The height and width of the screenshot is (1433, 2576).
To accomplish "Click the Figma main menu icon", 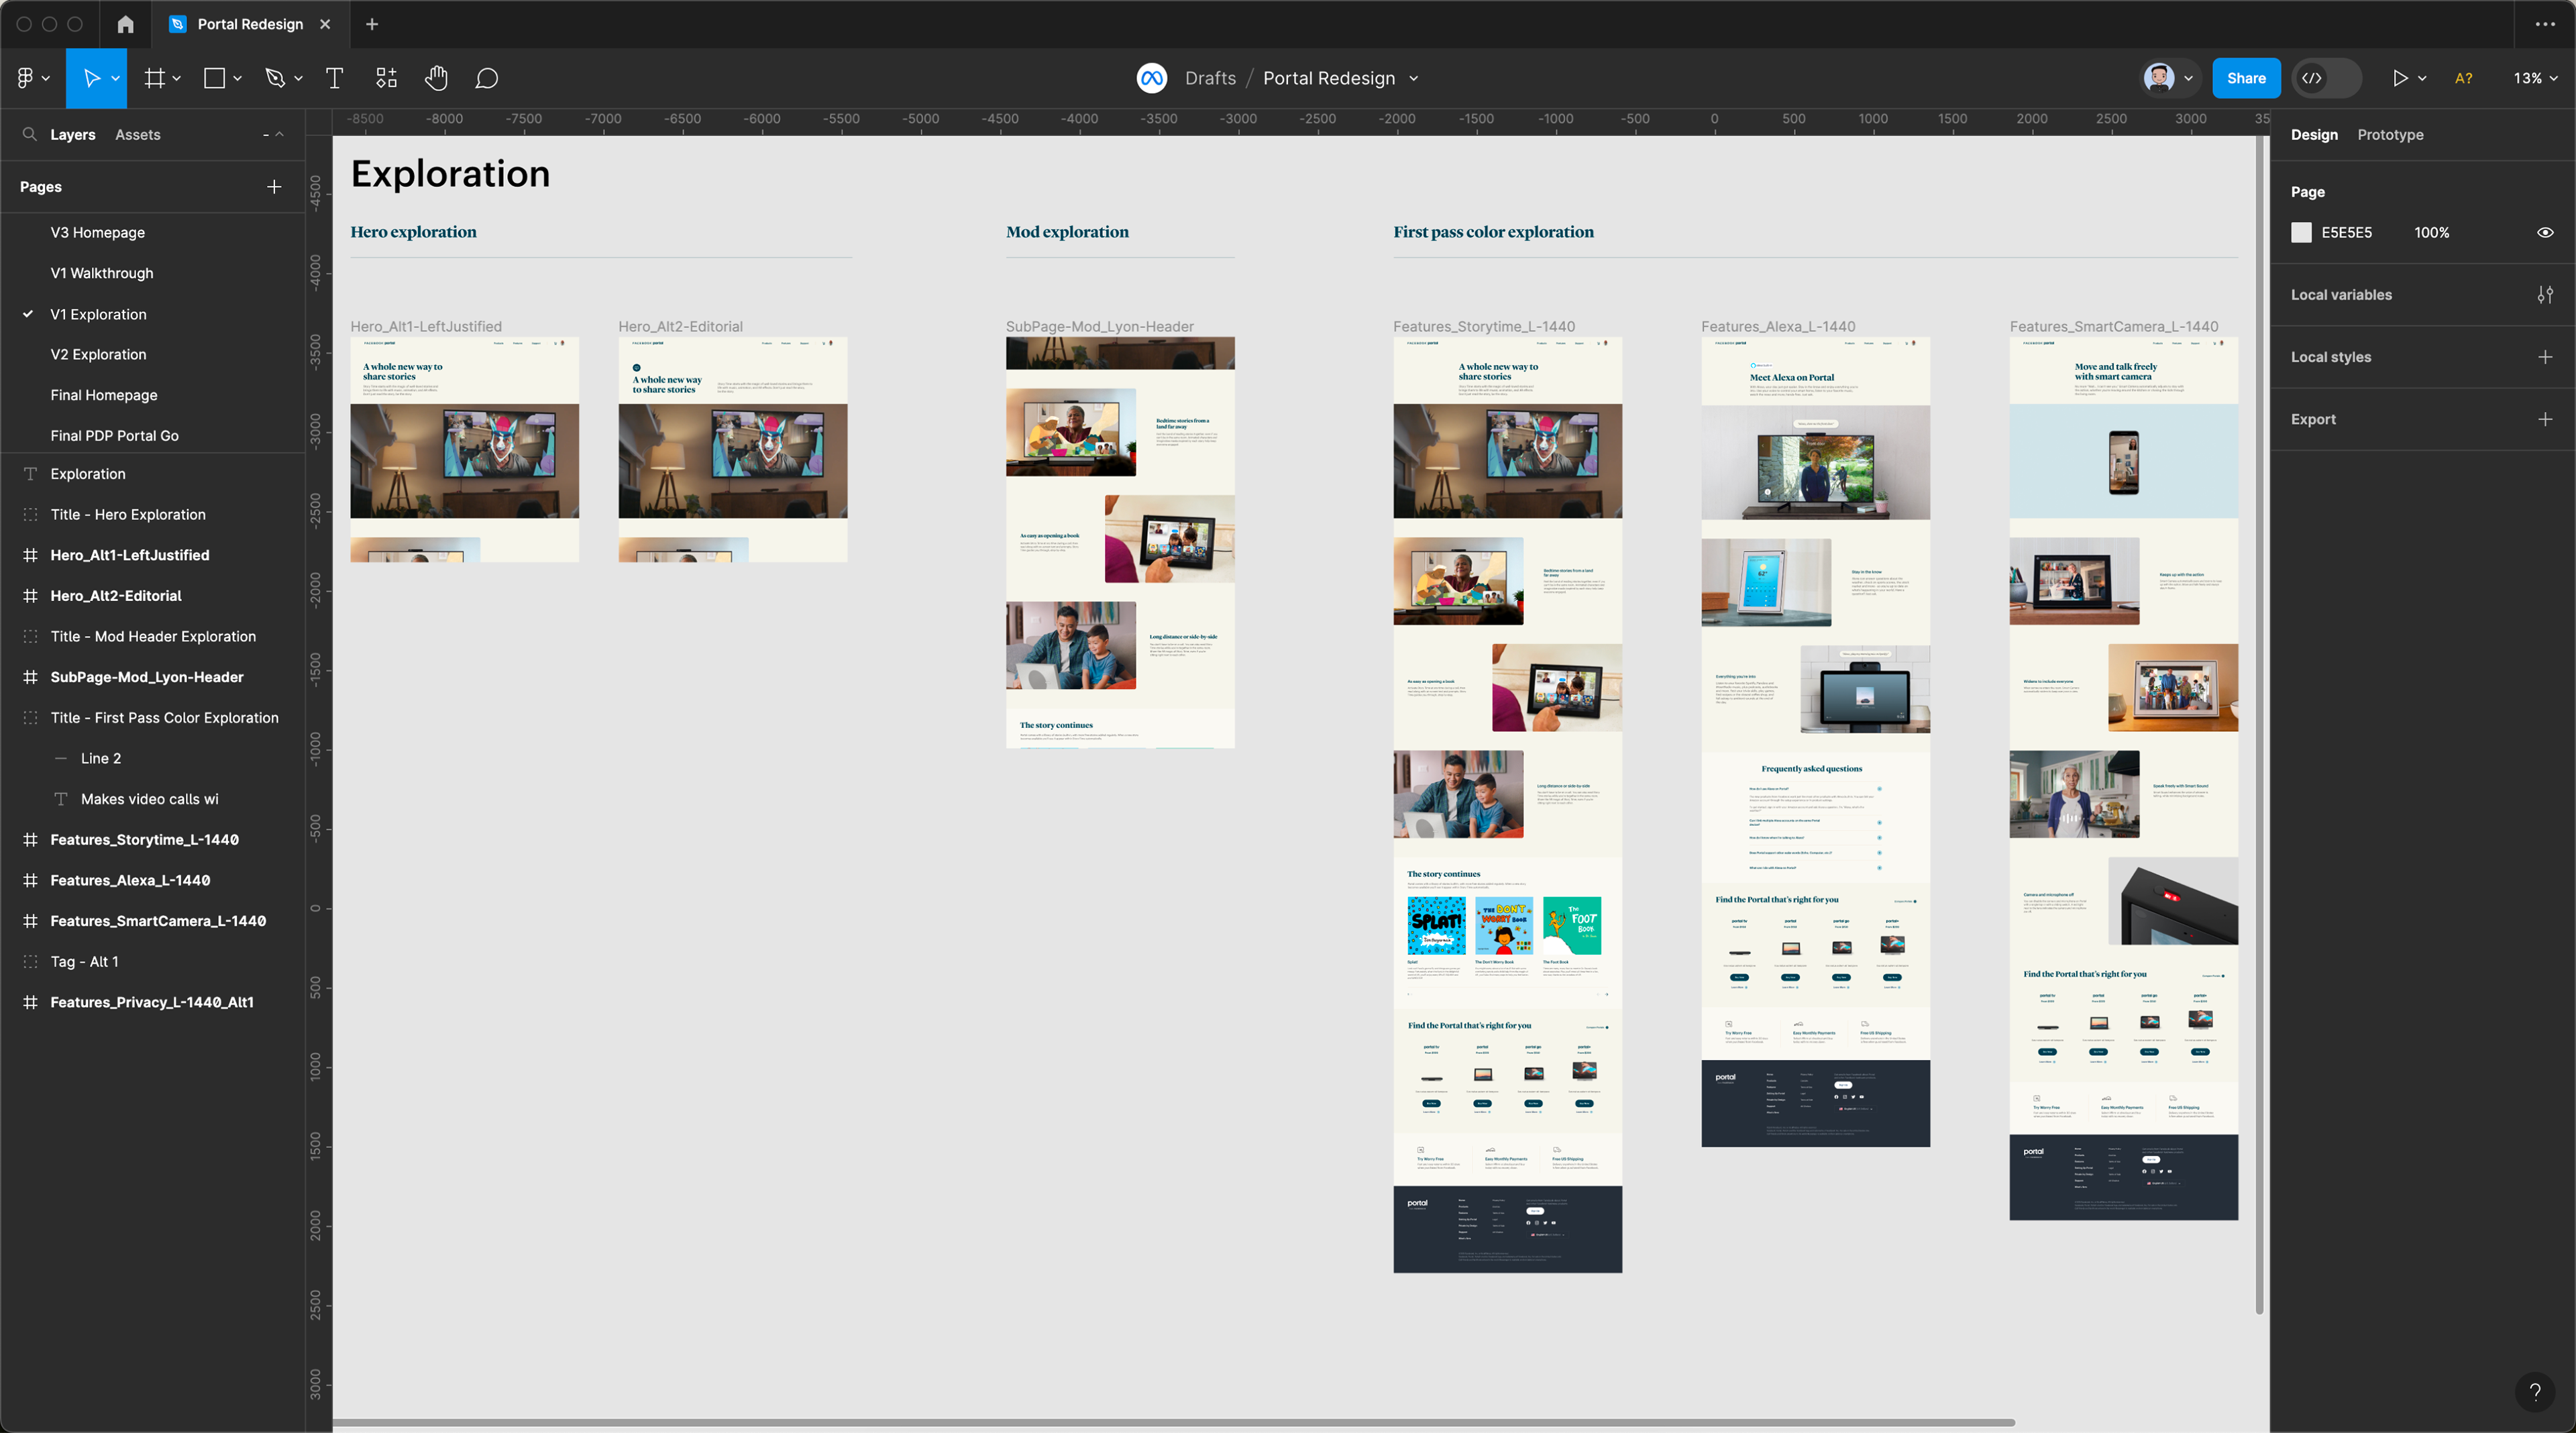I will (26, 78).
